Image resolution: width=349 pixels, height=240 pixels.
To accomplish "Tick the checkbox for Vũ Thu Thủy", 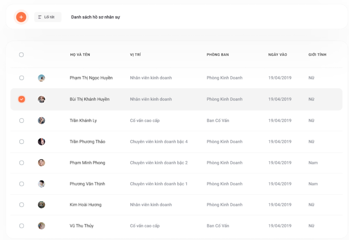I will pos(21,226).
